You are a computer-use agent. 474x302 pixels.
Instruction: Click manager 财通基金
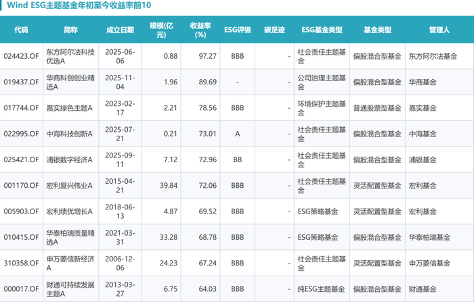423,289
